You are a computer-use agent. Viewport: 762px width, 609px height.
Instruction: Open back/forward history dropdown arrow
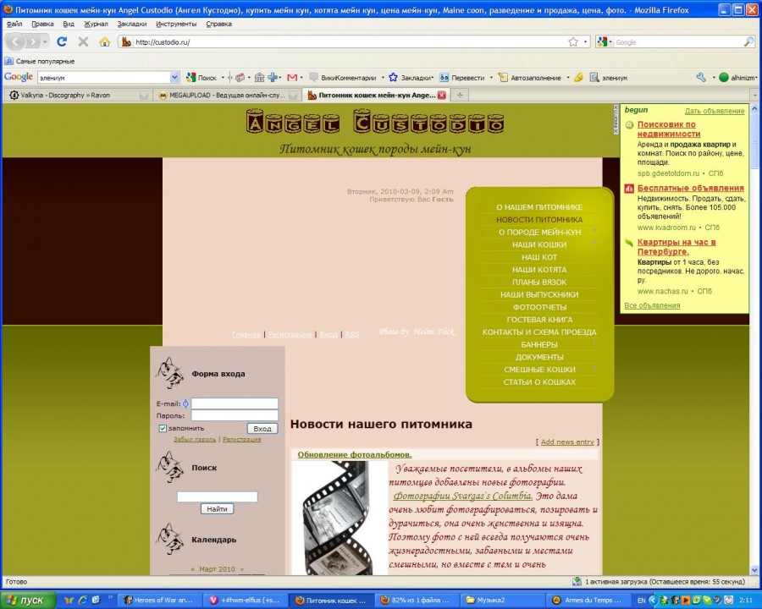click(45, 41)
